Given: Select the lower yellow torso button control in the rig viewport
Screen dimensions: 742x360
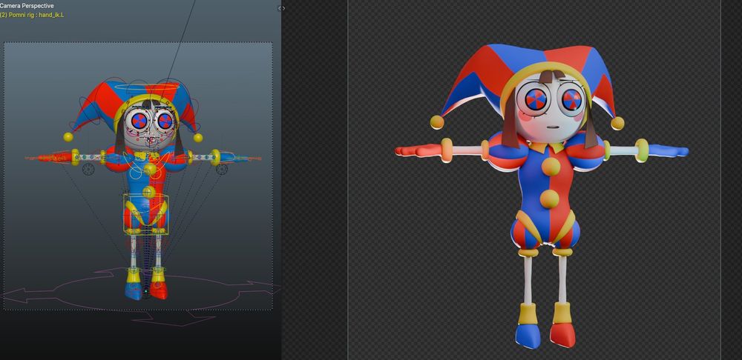Looking at the screenshot, I should 148,192.
